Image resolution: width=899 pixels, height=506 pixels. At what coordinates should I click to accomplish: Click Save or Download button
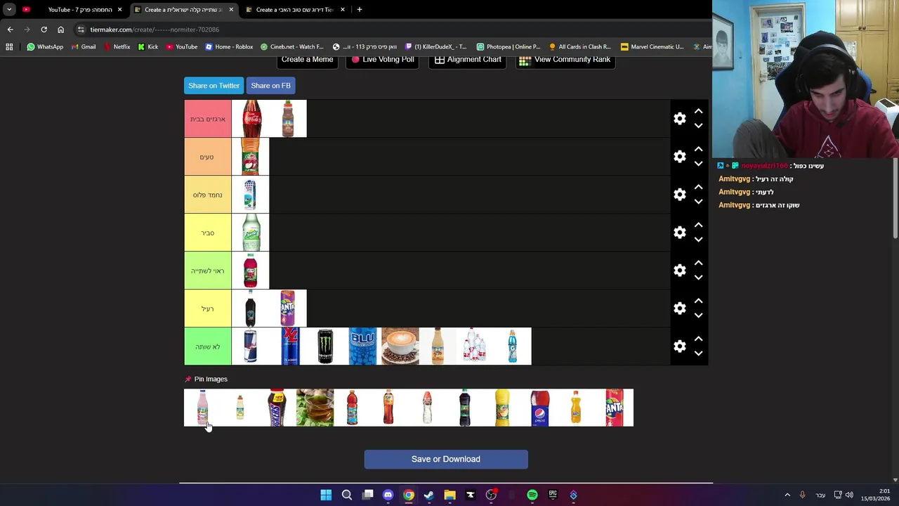pos(446,459)
